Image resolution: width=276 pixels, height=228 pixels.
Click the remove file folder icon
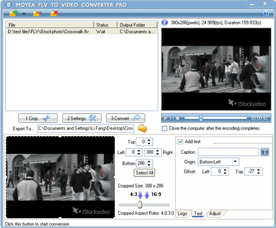coord(37,13)
